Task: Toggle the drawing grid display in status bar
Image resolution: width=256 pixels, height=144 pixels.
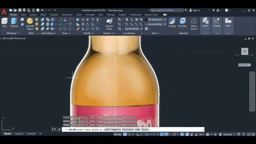Action: (x=125, y=134)
